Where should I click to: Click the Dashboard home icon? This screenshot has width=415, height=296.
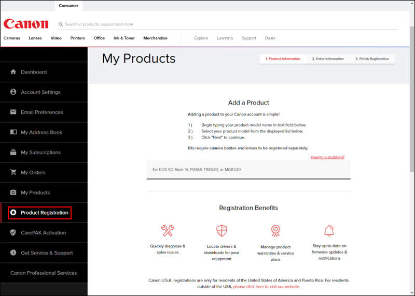coord(13,72)
